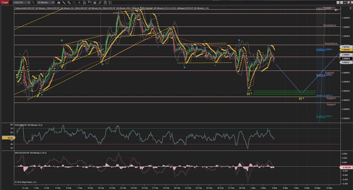Click the NinjaTrader copyright text

26,182
